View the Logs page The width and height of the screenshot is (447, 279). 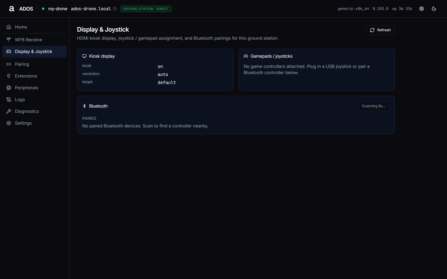pyautogui.click(x=34, y=100)
